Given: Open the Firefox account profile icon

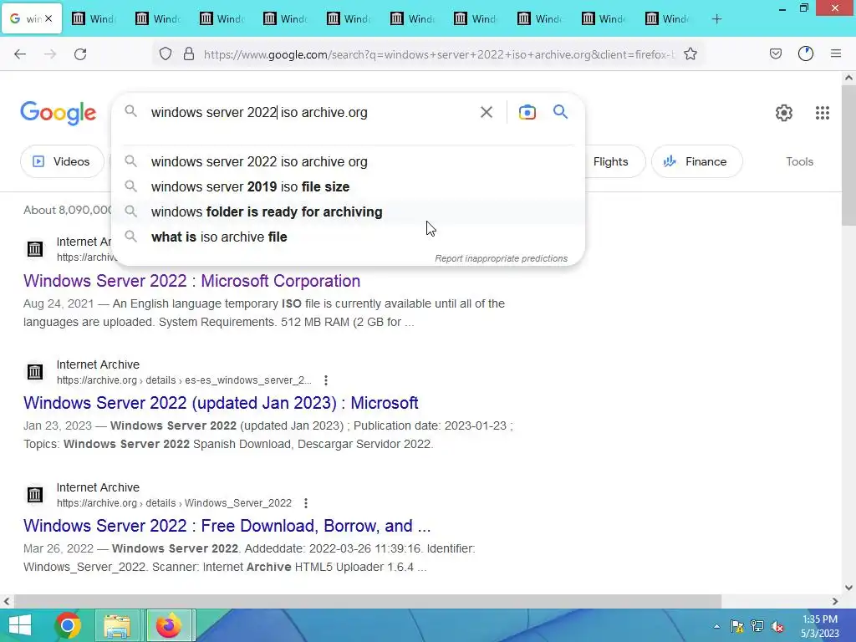Looking at the screenshot, I should (806, 54).
